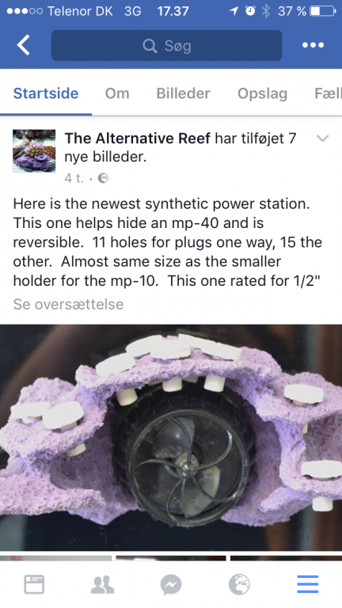Open Friend Requests icon in bottom bar
This screenshot has width=342, height=608.
coord(102,584)
